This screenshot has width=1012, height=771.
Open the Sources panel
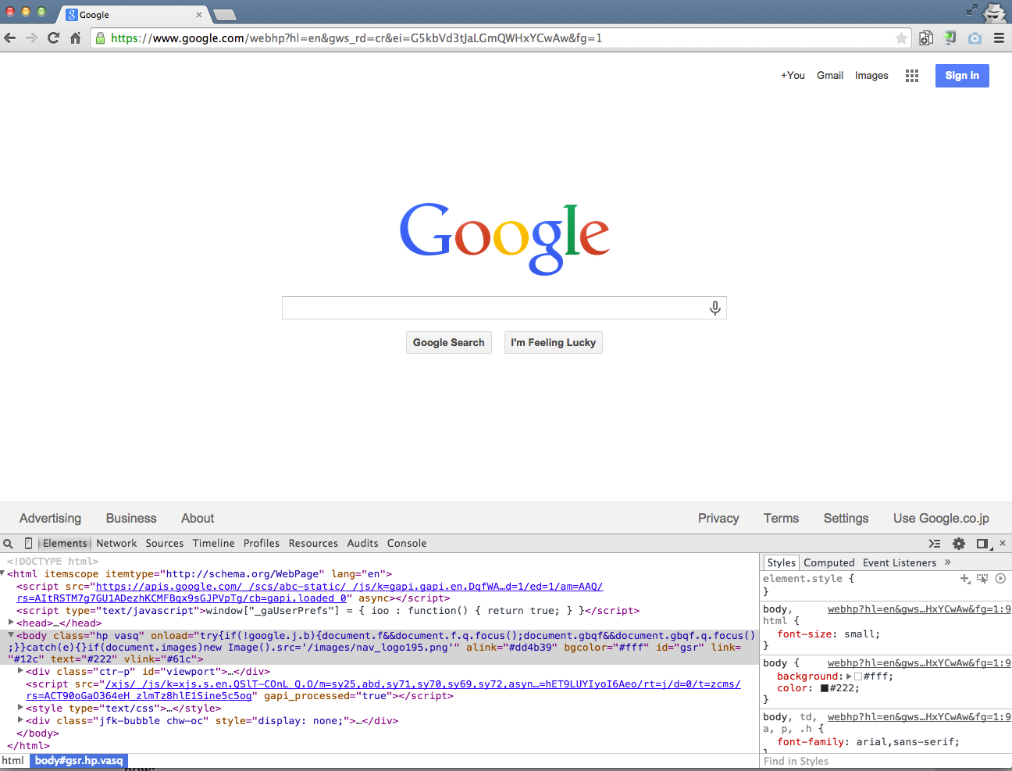[x=165, y=544]
